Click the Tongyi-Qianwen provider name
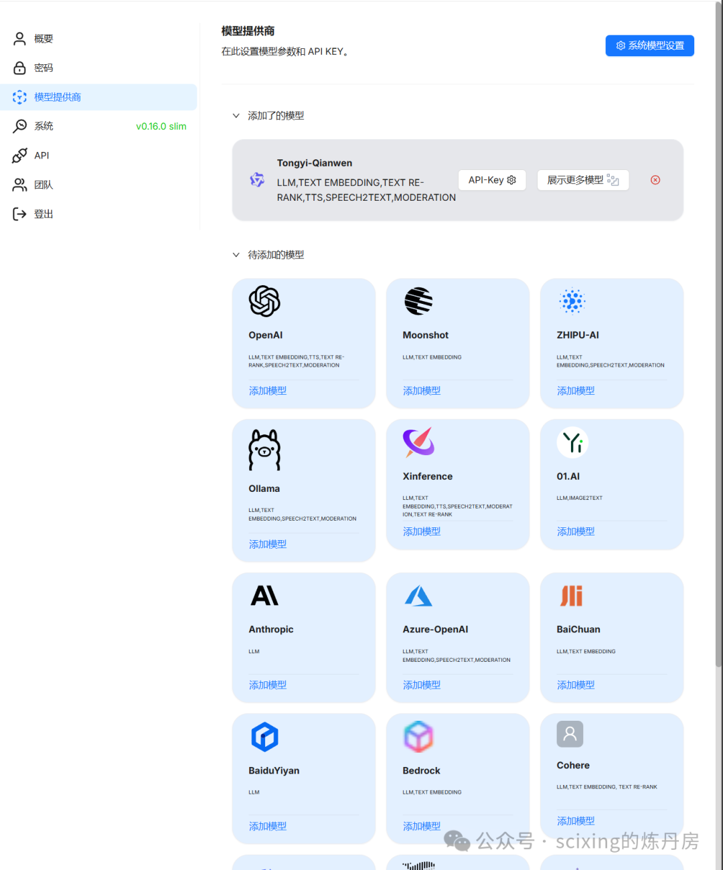This screenshot has width=723, height=870. pyautogui.click(x=315, y=163)
